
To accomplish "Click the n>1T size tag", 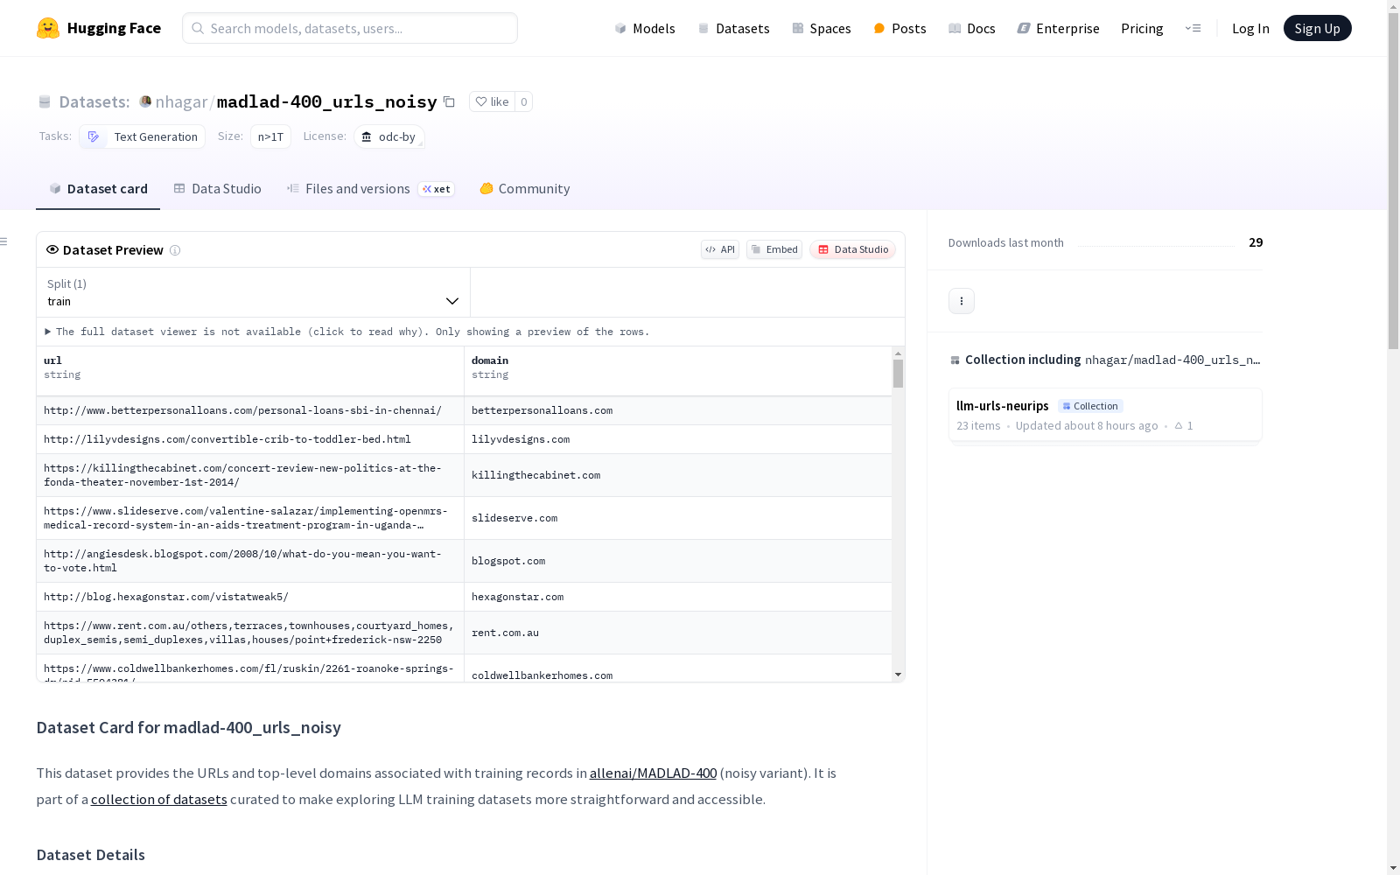I will pyautogui.click(x=270, y=136).
